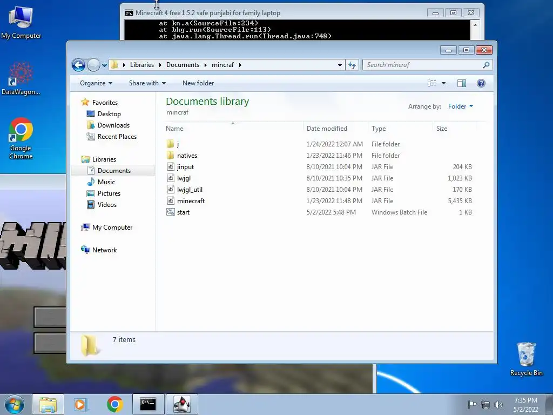Open the volume tray icon
Image resolution: width=553 pixels, height=415 pixels.
coord(498,405)
